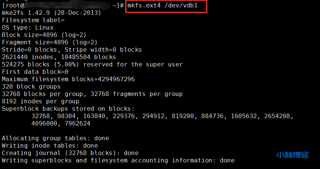The height and width of the screenshot is (169, 320).
Task: Click the mke2fs 1.42.9 version line
Action: click(x=51, y=13)
